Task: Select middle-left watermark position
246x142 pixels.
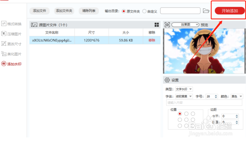Action: [x=180, y=120]
